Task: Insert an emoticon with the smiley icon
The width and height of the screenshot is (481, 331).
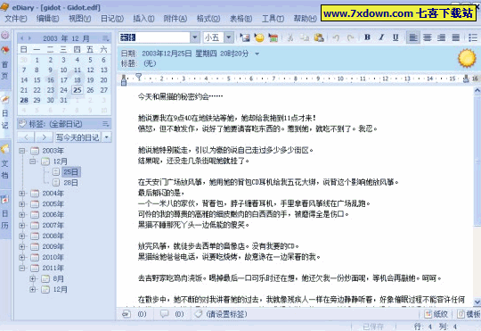Action: pyautogui.click(x=259, y=37)
